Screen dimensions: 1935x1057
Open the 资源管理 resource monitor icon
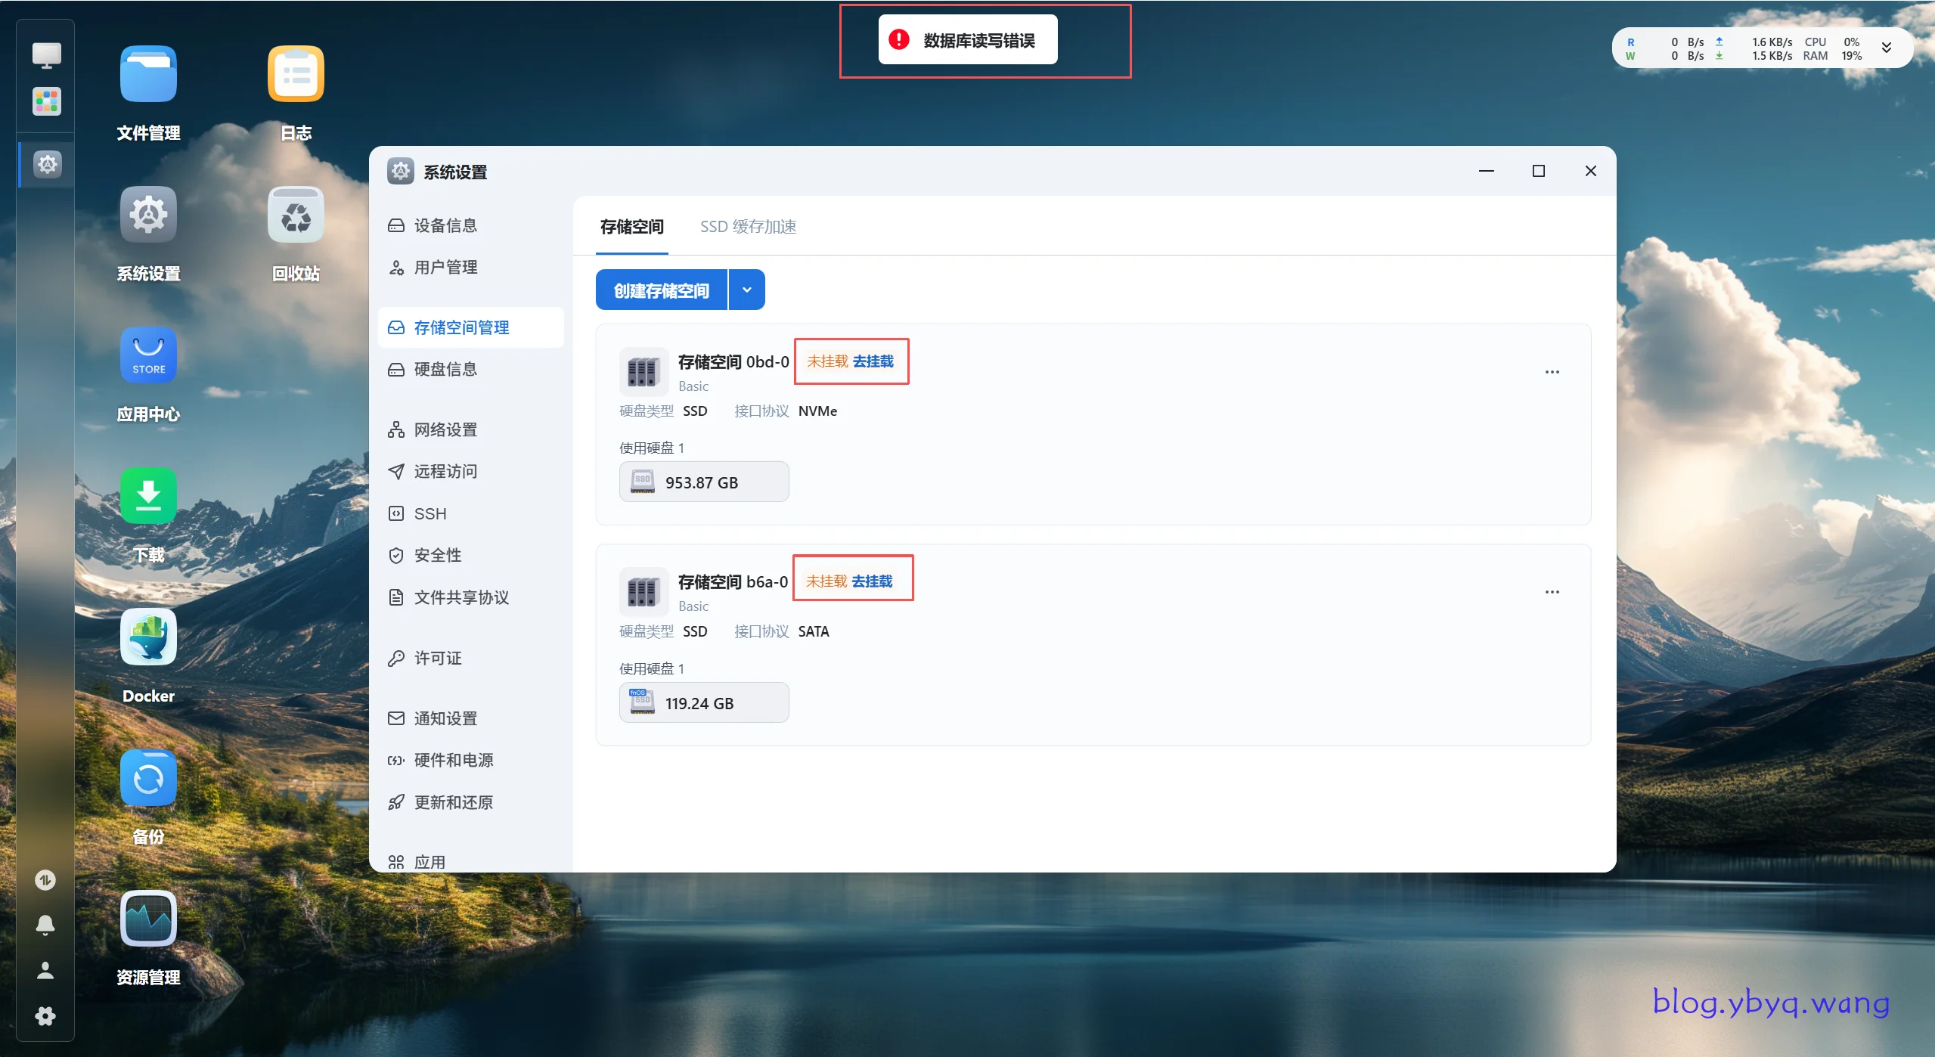[148, 919]
